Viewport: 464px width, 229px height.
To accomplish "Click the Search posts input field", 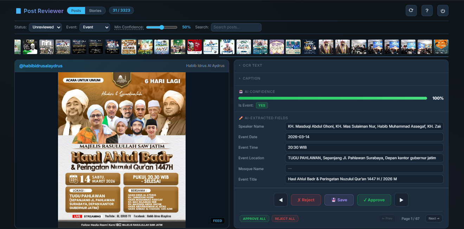I will [236, 27].
